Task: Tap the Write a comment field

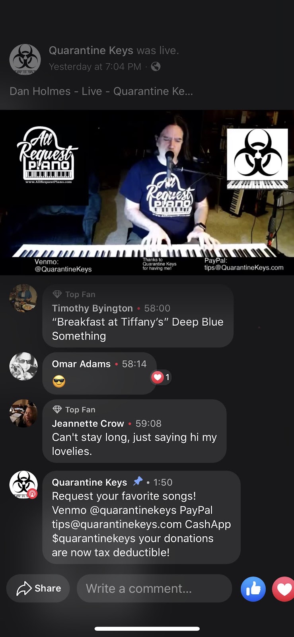Action: (x=154, y=588)
